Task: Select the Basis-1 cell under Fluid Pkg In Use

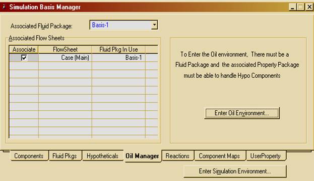Action: click(118, 58)
